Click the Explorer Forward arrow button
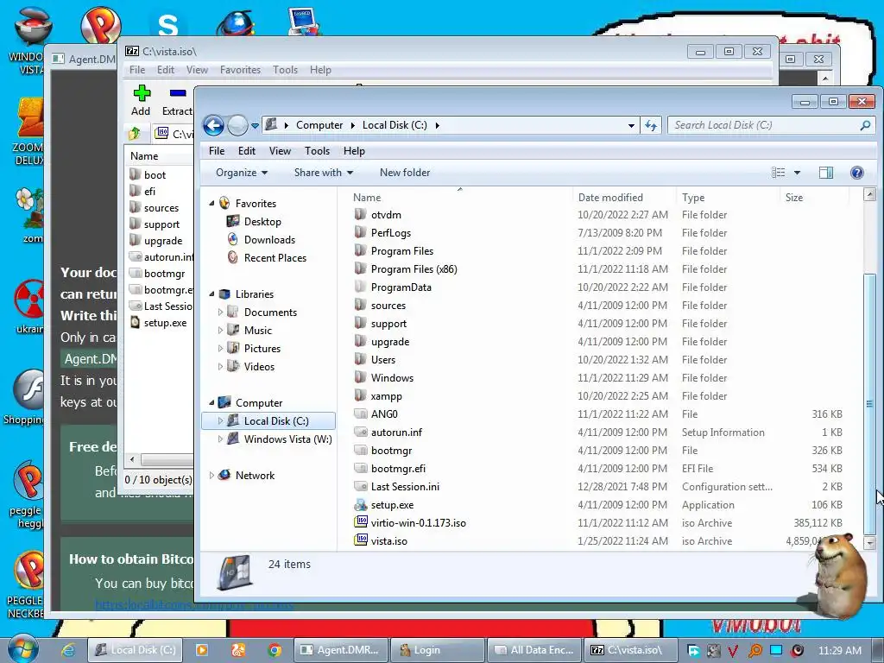 [237, 125]
